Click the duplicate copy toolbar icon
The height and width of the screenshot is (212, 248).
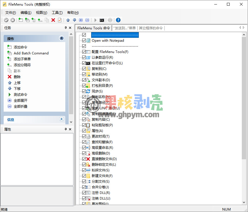pos(47,20)
